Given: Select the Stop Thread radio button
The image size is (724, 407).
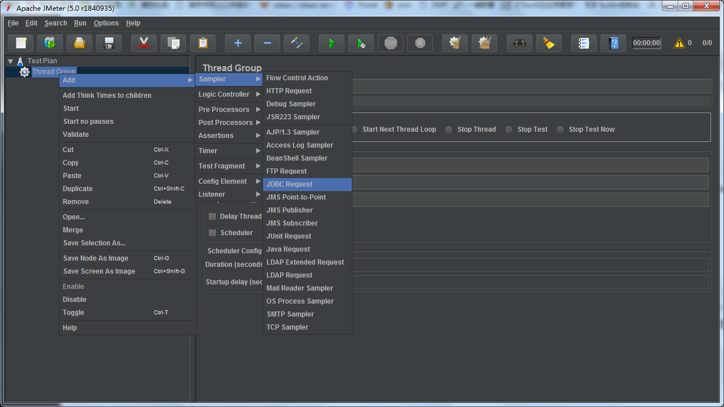Looking at the screenshot, I should click(x=449, y=129).
